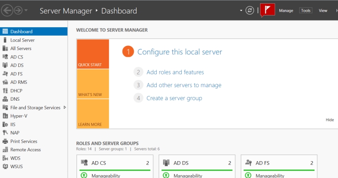338x178 pixels.
Task: Click the red notifications flag icon
Action: click(x=267, y=10)
